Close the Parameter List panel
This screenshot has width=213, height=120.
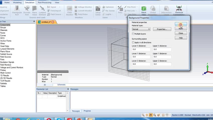68,89
